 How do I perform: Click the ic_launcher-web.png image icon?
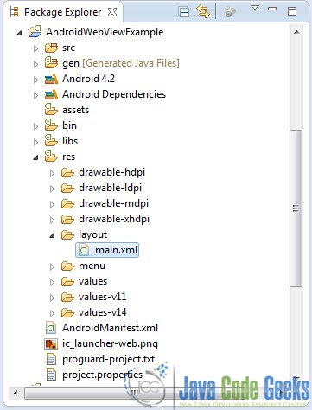tap(51, 344)
